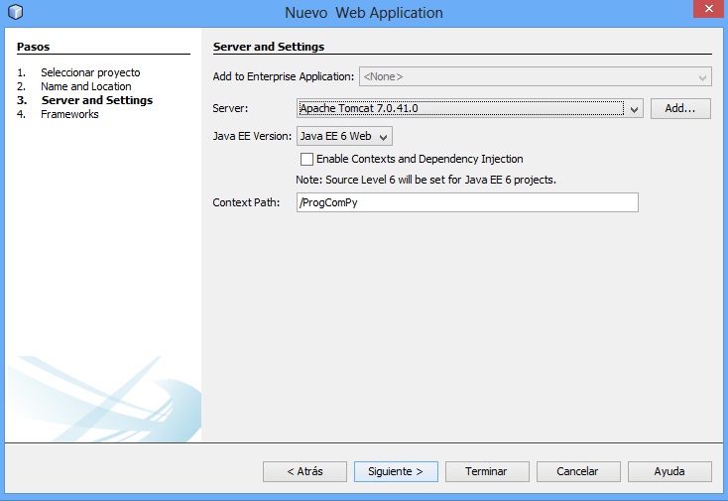728x501 pixels.
Task: Close the Nuevo Web Application dialog
Action: [708, 9]
